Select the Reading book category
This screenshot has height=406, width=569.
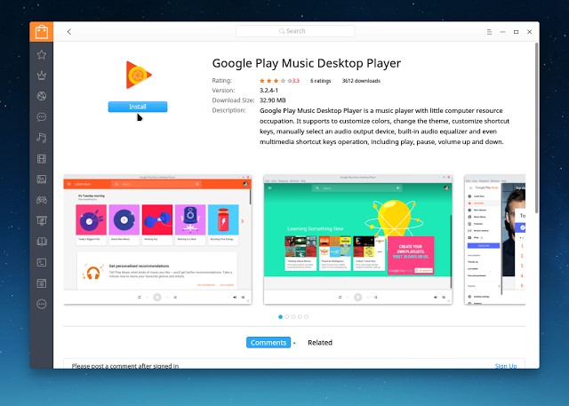(x=41, y=241)
